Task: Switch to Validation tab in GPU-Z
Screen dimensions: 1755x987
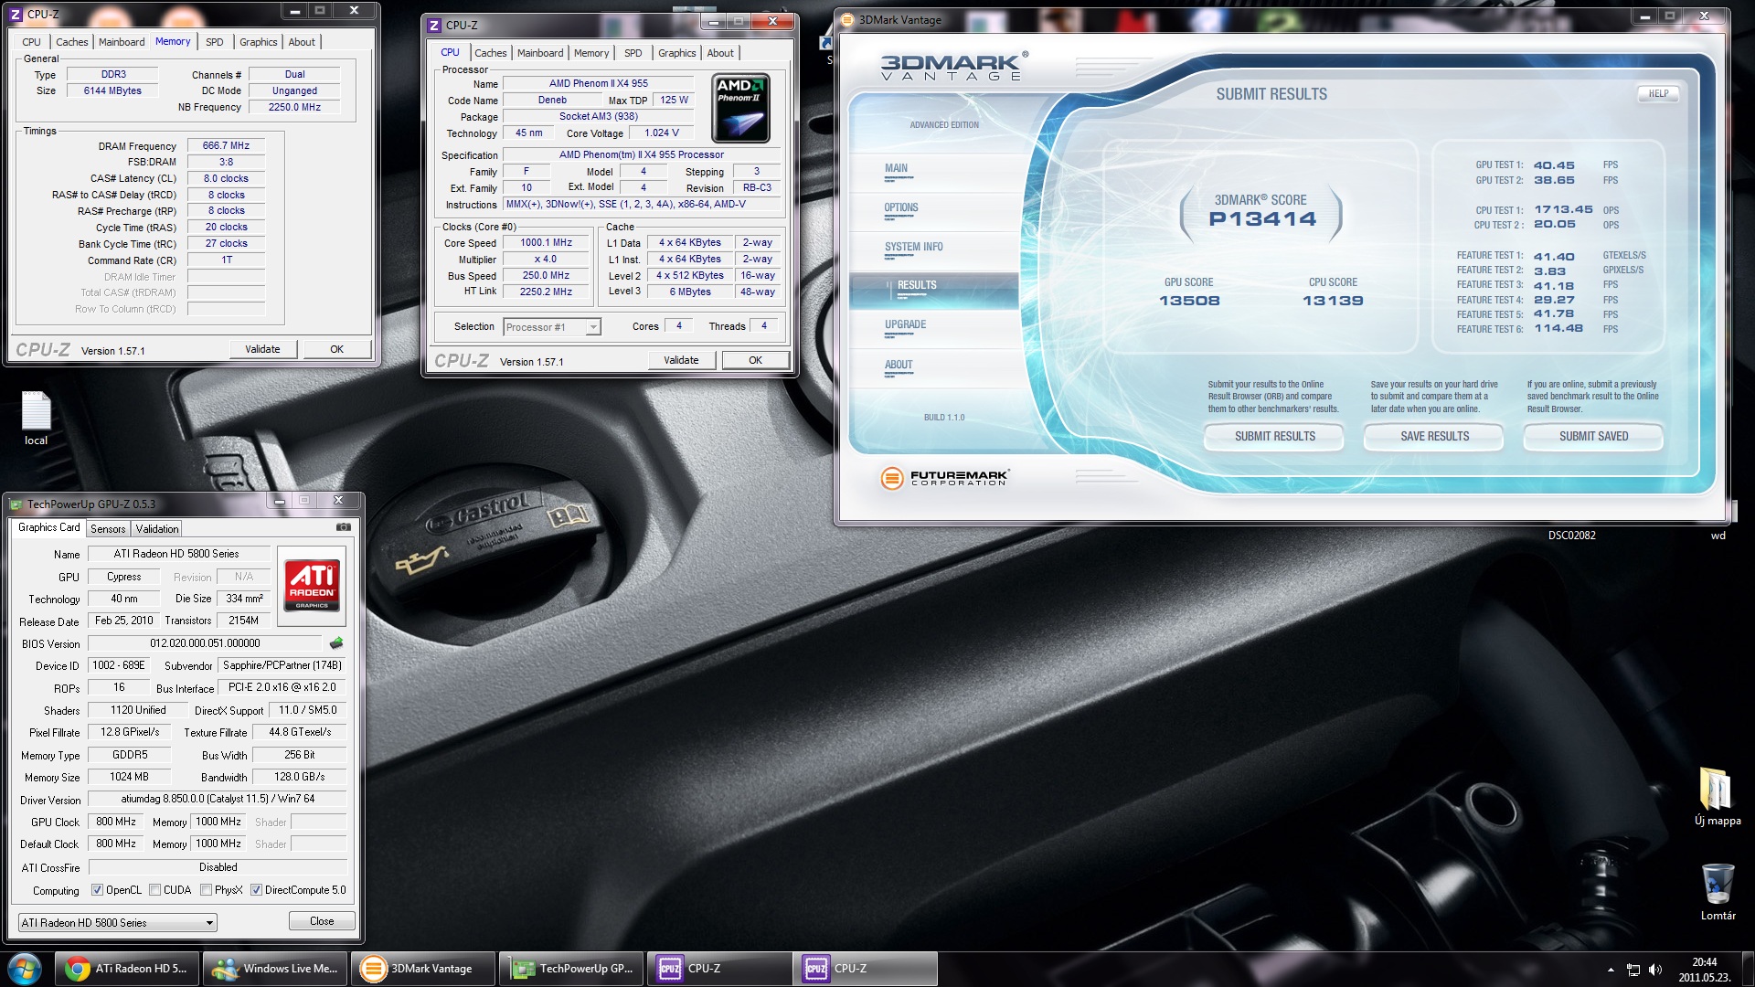Action: [x=157, y=529]
